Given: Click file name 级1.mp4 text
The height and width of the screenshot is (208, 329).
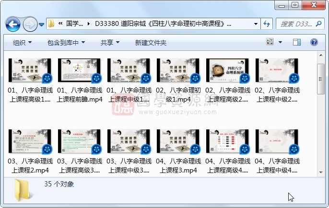Looking at the screenshot, I should click(x=178, y=99).
